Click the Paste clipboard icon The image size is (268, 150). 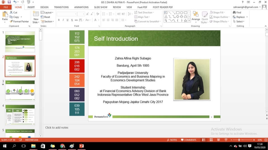coord(5,14)
